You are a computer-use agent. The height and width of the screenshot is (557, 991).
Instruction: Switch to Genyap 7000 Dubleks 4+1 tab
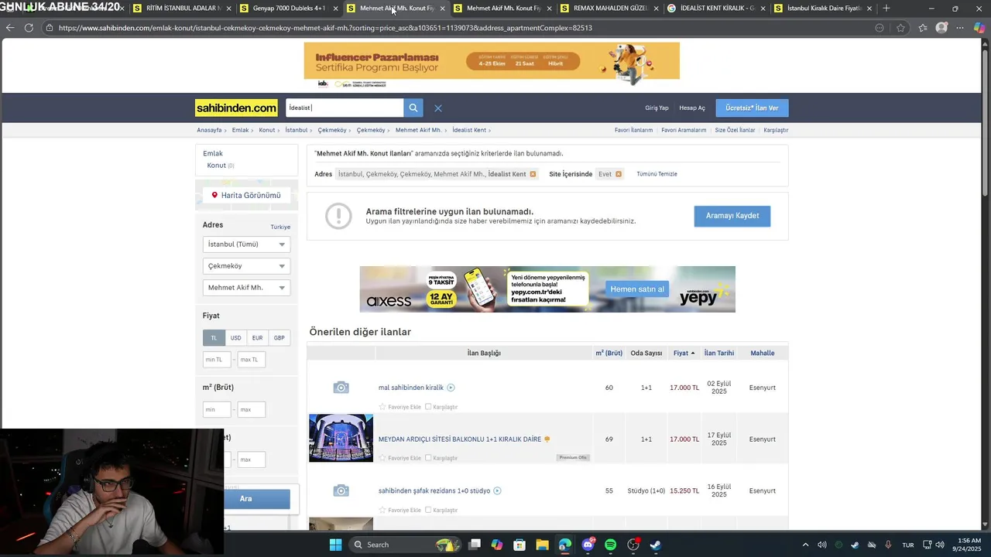point(289,9)
